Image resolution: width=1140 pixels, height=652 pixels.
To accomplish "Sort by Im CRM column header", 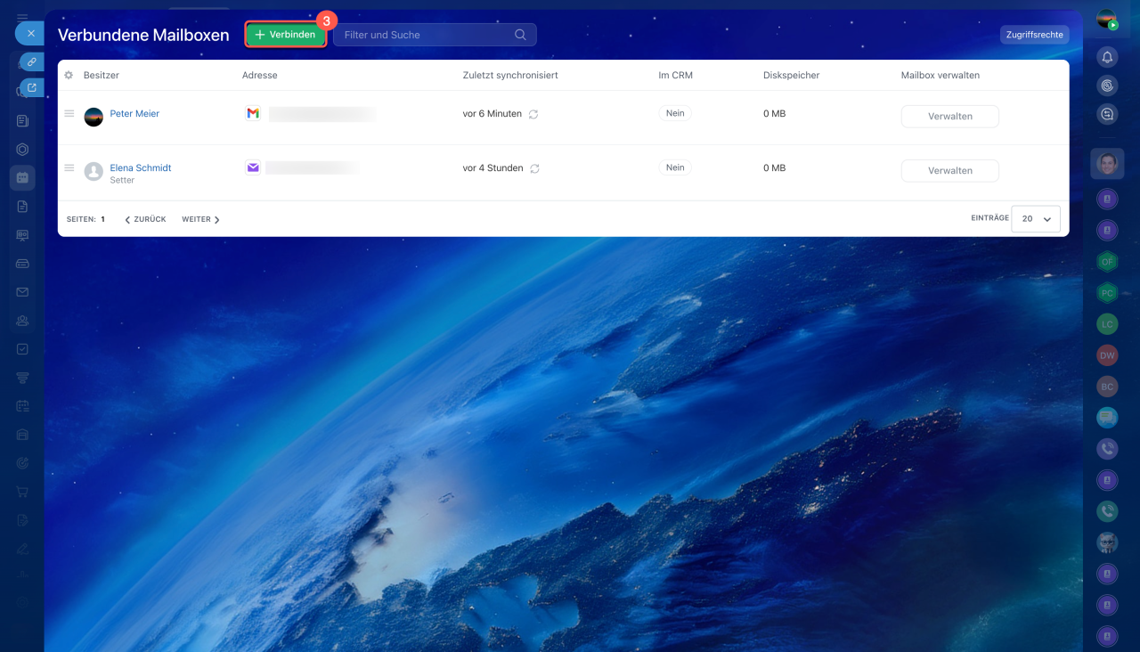I will click(x=676, y=76).
